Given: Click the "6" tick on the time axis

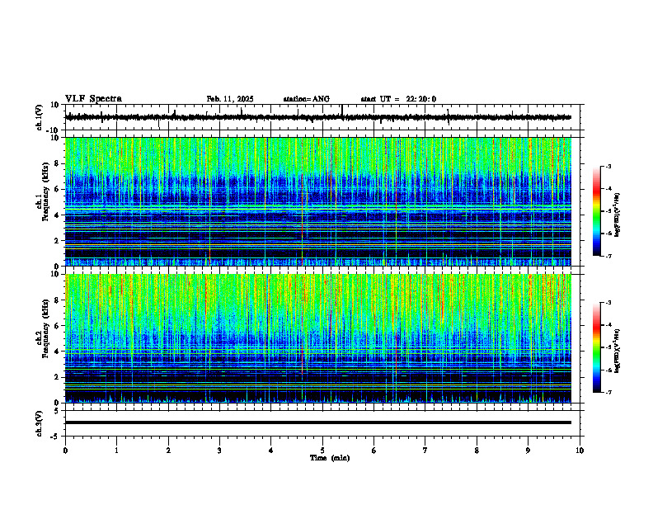Looking at the screenshot, I should click(x=374, y=451).
